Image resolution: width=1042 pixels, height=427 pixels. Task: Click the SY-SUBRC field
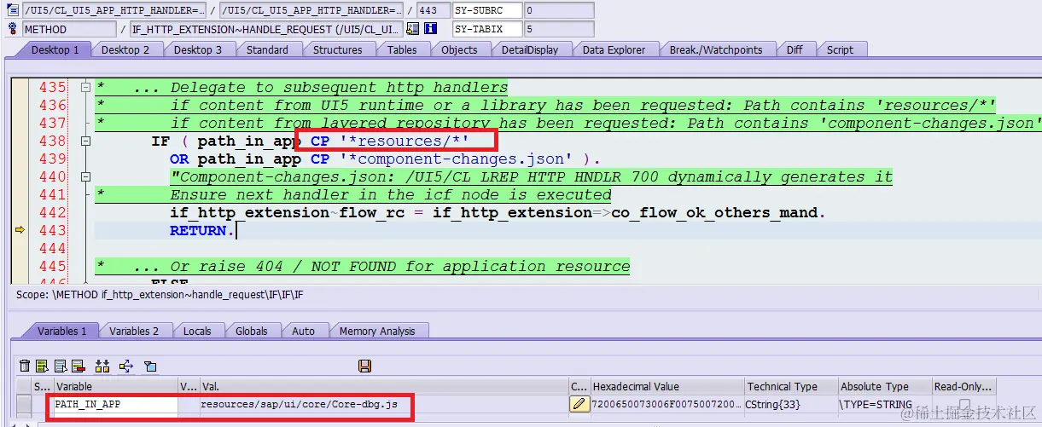click(x=486, y=10)
